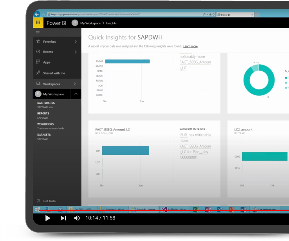Click the WORKBOOKS heading
This screenshot has height=241, width=289.
point(45,124)
